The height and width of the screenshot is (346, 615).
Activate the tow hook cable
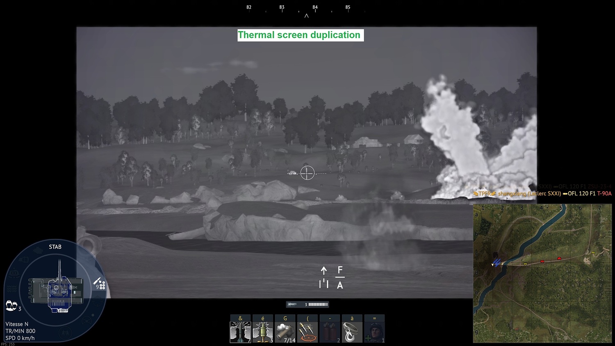pos(352,332)
